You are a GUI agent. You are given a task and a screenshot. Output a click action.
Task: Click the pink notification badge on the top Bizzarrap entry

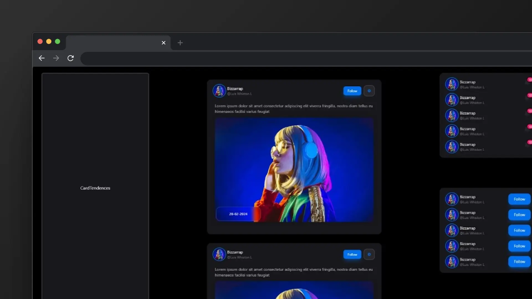click(530, 80)
